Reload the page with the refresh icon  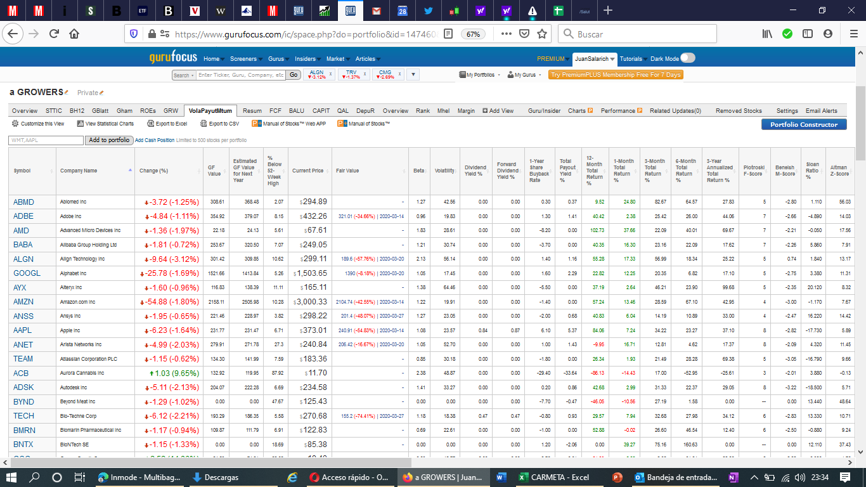tap(54, 34)
